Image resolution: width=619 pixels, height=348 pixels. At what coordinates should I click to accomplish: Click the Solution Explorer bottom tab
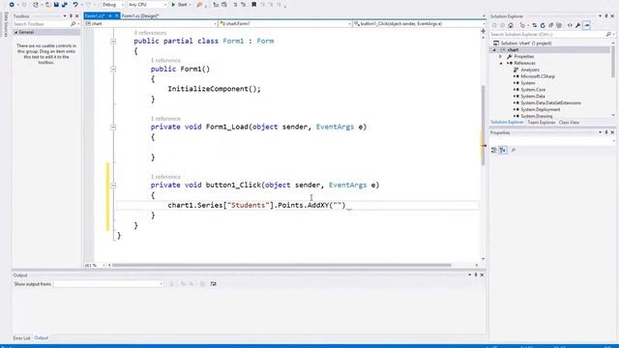pos(507,123)
